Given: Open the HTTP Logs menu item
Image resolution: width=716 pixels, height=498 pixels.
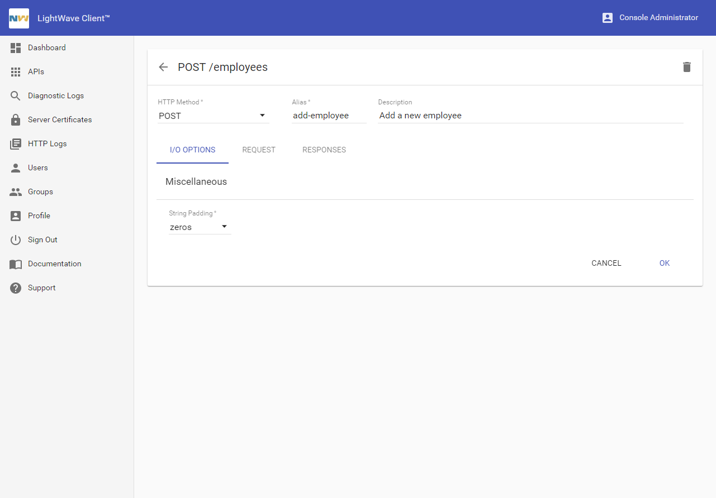Looking at the screenshot, I should [x=47, y=143].
